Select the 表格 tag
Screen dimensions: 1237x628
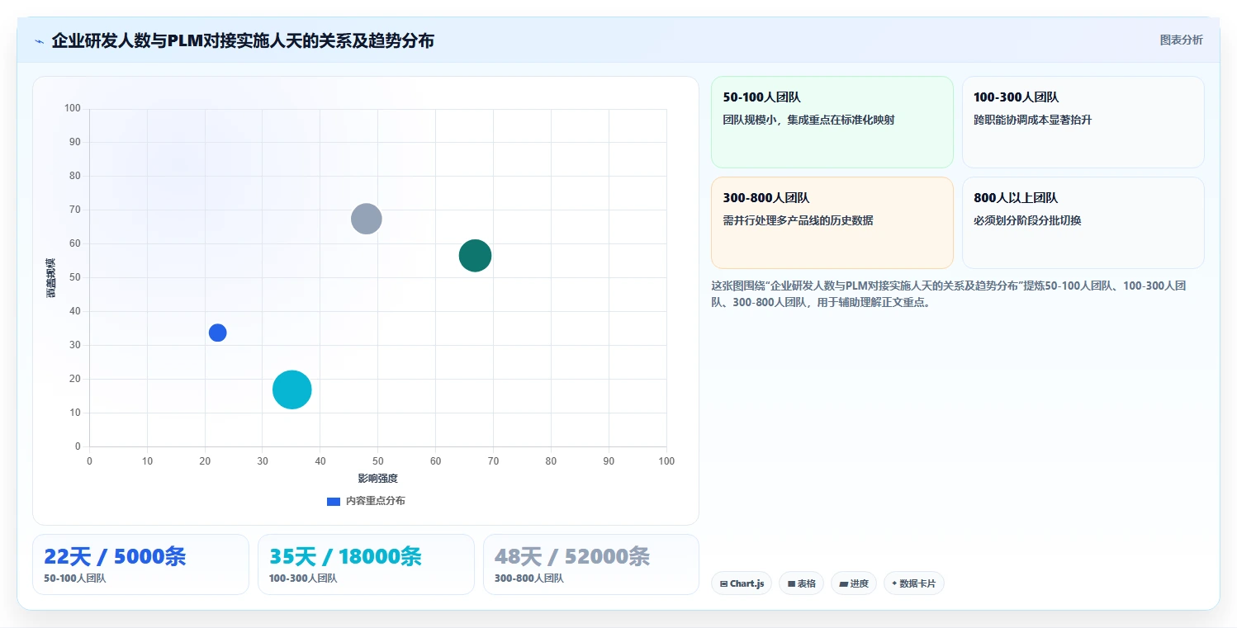801,583
